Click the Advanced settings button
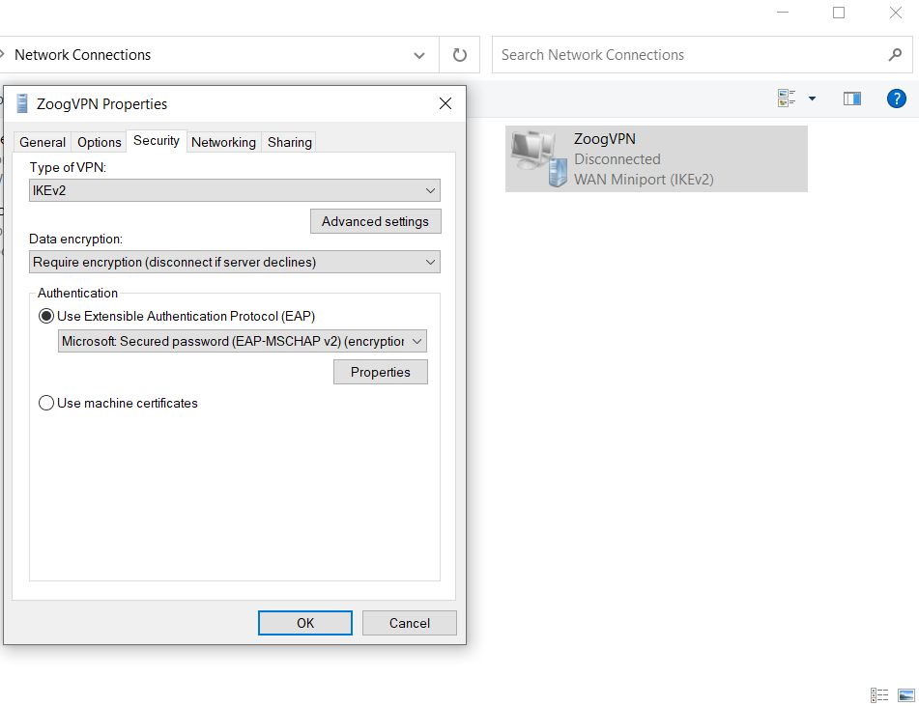The width and height of the screenshot is (919, 706). click(375, 221)
